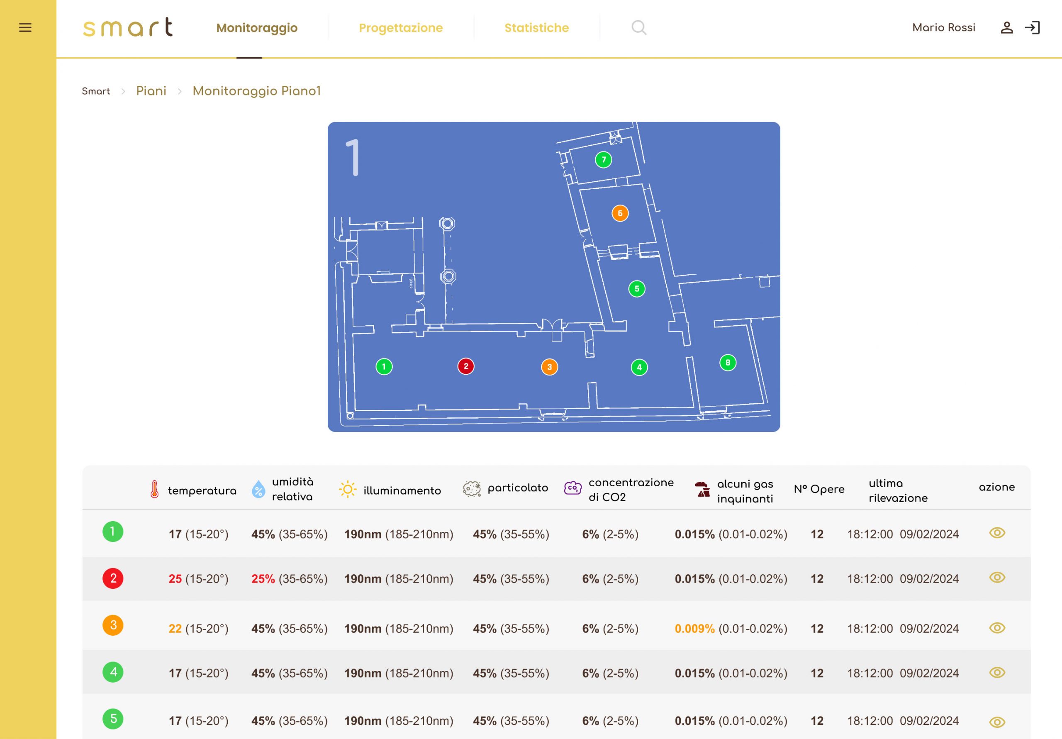
Task: Select red sensor marker 2 on floor plan
Action: coord(466,366)
